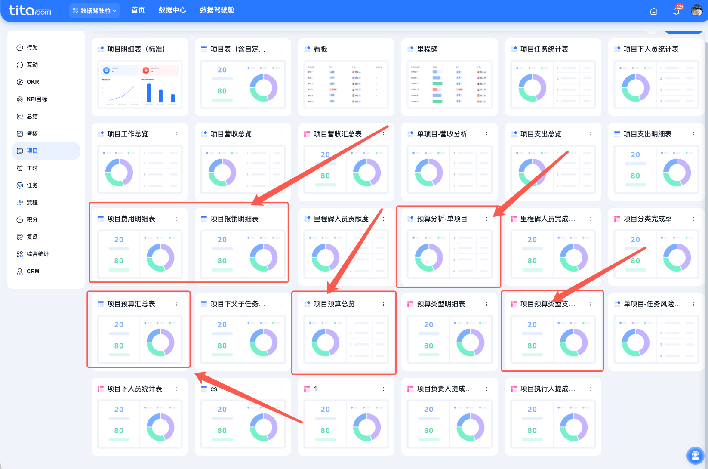Image resolution: width=708 pixels, height=469 pixels.
Task: Open the user avatar menu
Action: (x=696, y=11)
